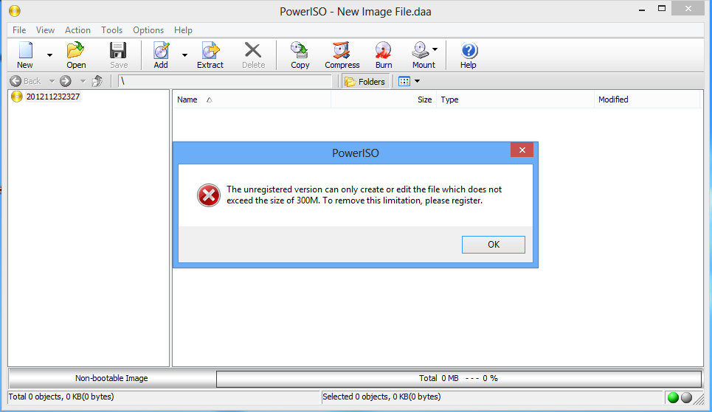Close the PowerISO error dialog
This screenshot has width=712, height=412.
[522, 150]
